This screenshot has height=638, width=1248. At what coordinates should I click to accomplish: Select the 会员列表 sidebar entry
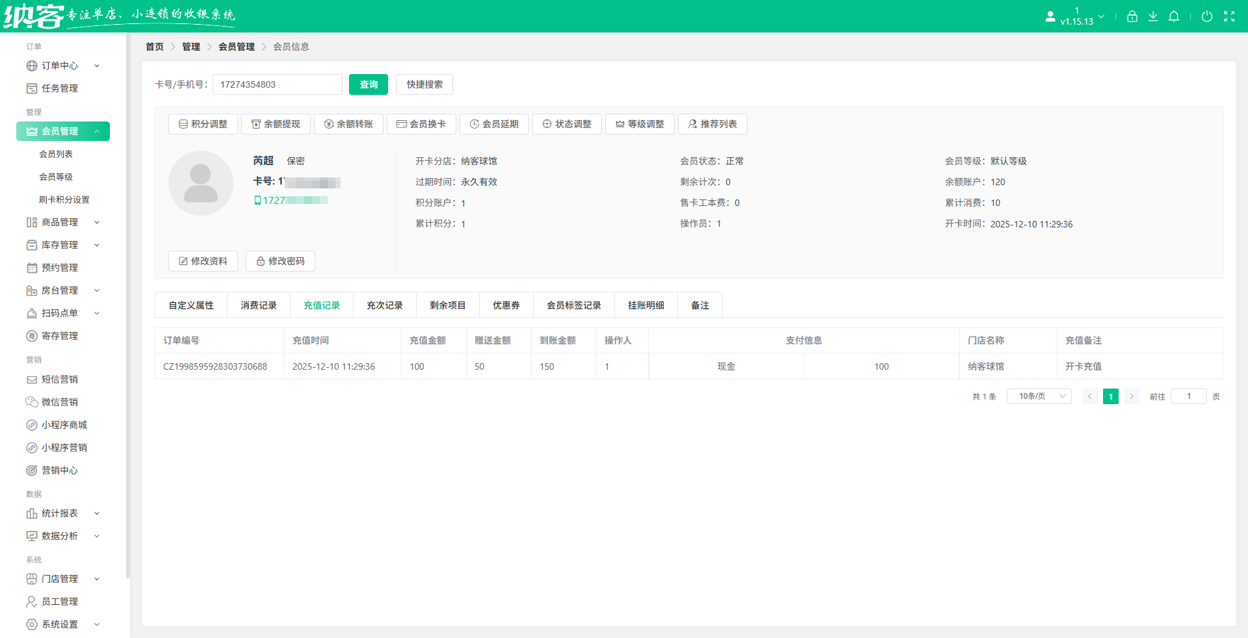[57, 153]
